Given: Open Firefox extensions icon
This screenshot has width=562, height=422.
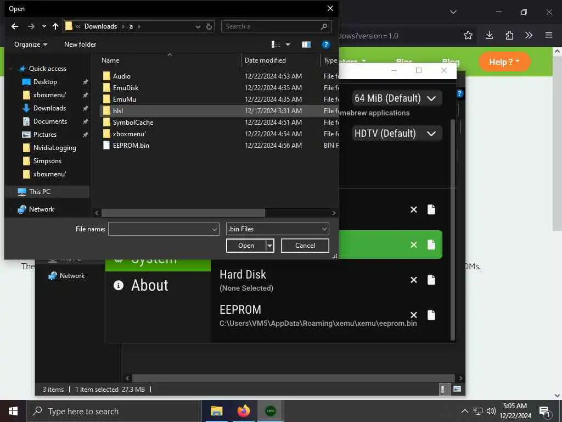Looking at the screenshot, I should pos(509,35).
